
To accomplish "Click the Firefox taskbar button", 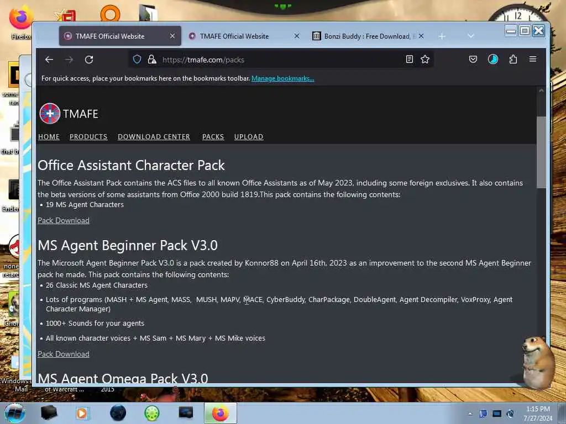I will (x=221, y=413).
